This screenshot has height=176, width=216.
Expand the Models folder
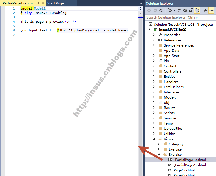tap(154, 97)
